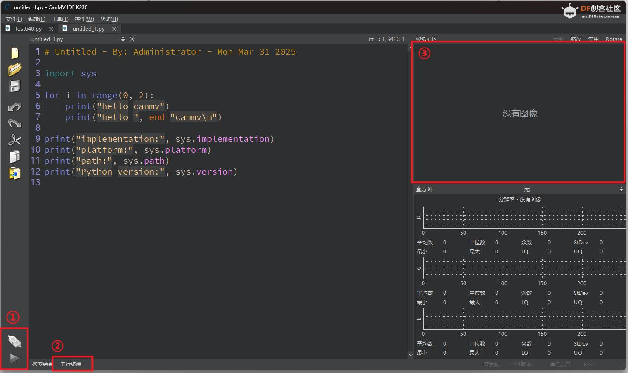Viewport: 628px width, 373px height.
Task: Run the script with the play button
Action: pyautogui.click(x=14, y=358)
